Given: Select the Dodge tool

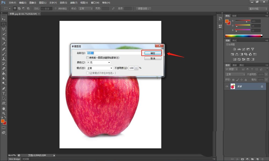Looking at the screenshot, I should (x=3, y=83).
